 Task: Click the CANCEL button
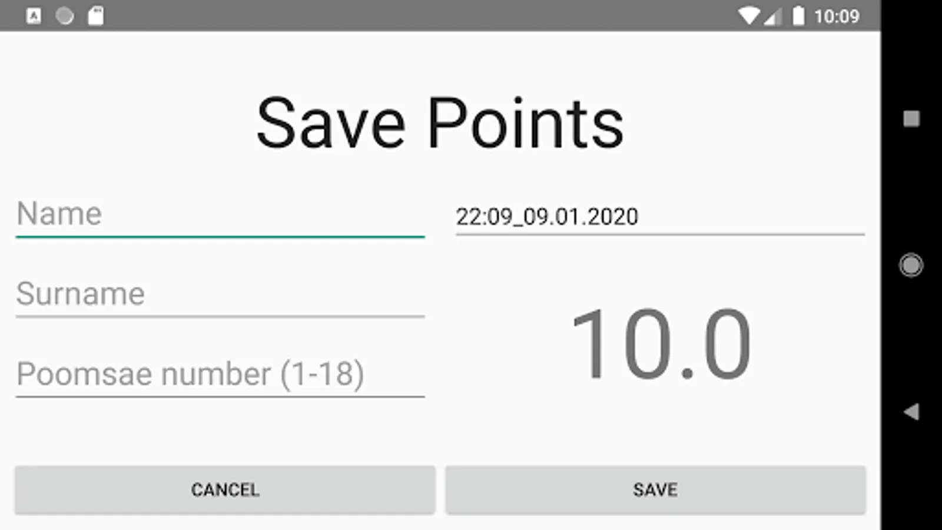click(225, 490)
